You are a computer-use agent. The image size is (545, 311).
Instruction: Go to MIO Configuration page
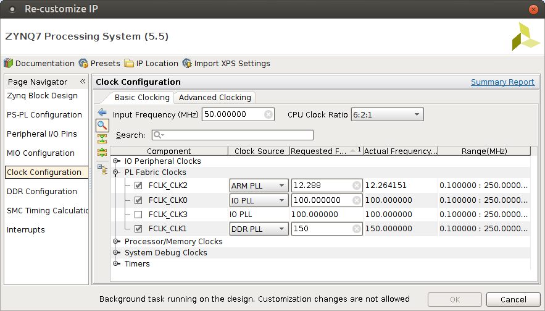(x=41, y=153)
